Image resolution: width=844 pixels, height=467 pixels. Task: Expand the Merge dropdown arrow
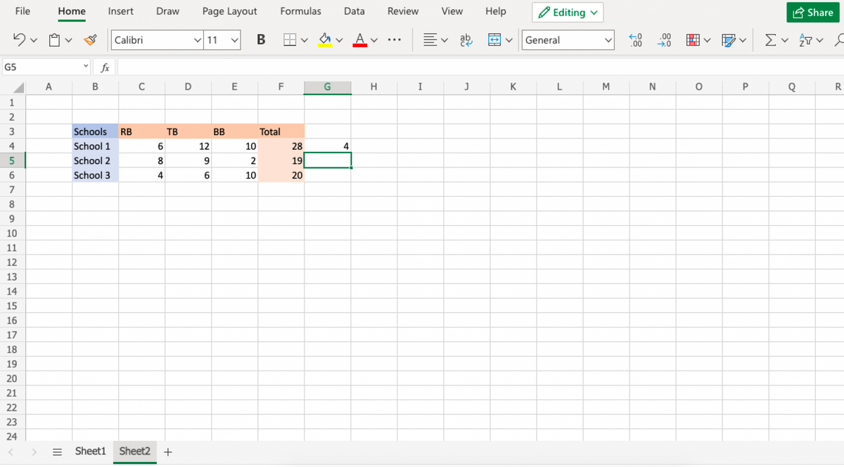click(509, 40)
